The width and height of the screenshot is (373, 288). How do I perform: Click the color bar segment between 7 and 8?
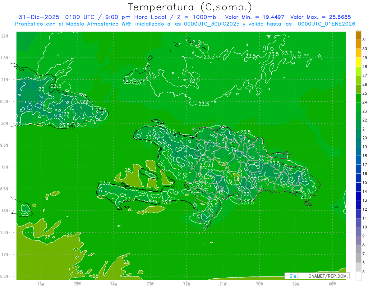[358, 249]
